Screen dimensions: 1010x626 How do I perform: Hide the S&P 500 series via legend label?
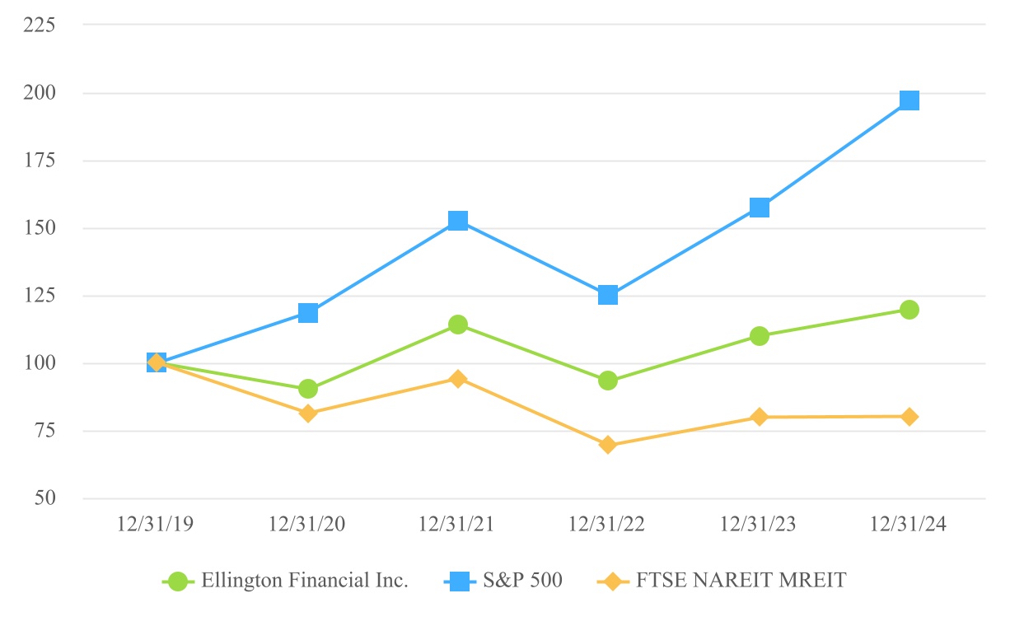pyautogui.click(x=523, y=581)
